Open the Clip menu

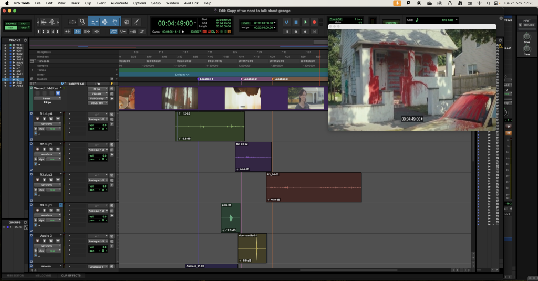click(88, 3)
